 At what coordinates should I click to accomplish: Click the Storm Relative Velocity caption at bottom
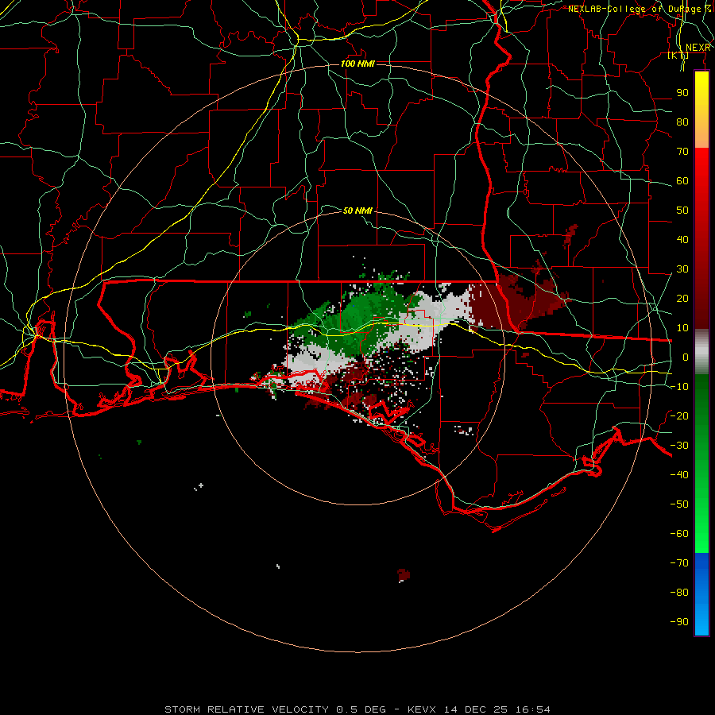(x=357, y=709)
